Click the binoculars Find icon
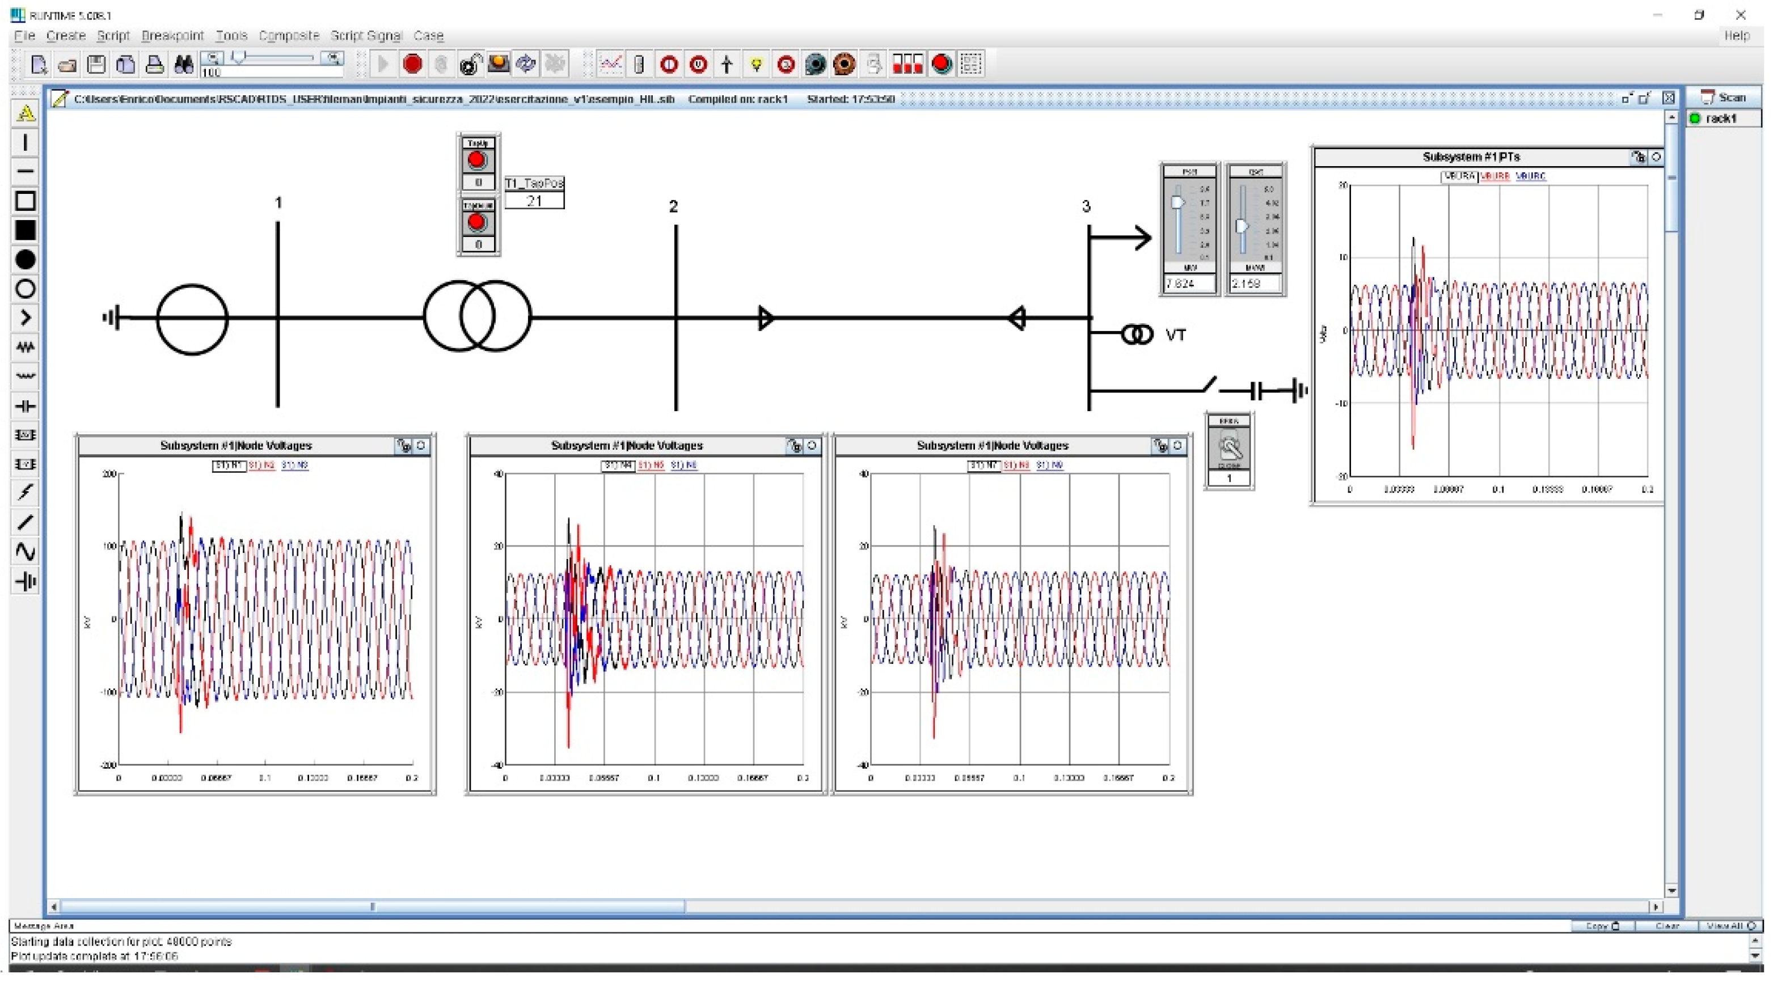Screen dimensions: 1773x982 [x=183, y=65]
